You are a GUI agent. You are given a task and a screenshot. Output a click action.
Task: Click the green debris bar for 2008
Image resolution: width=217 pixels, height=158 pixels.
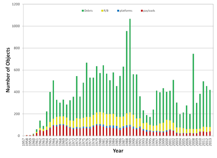click(193, 92)
